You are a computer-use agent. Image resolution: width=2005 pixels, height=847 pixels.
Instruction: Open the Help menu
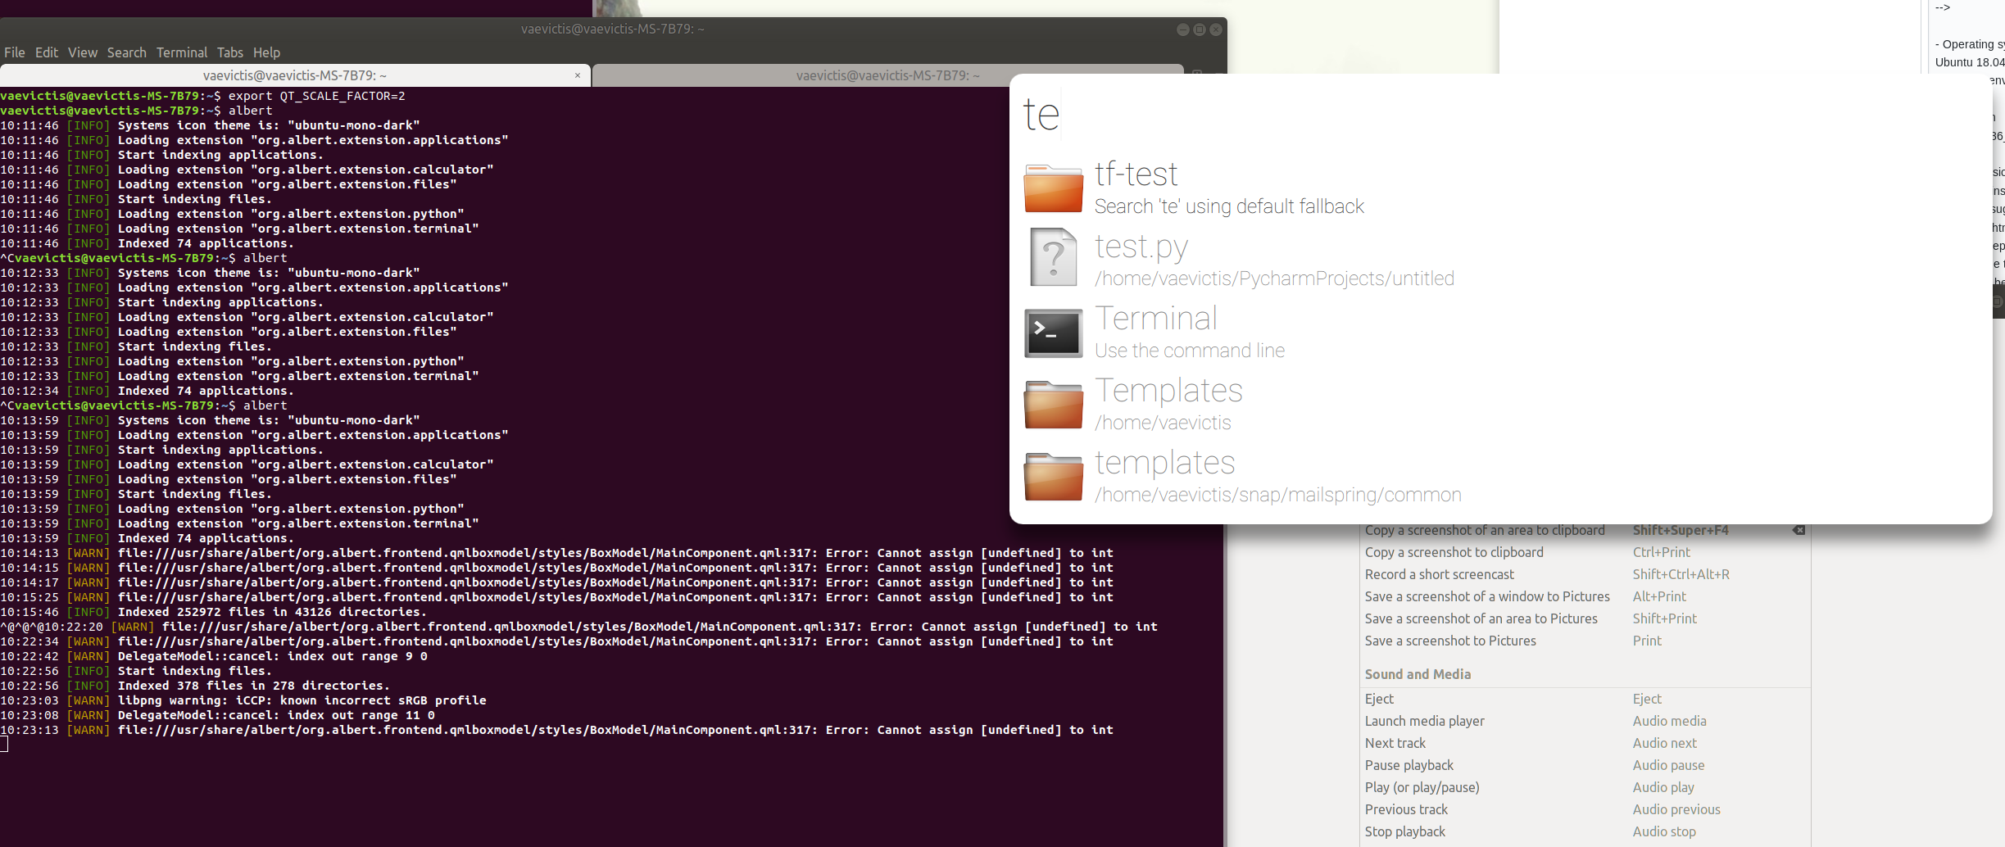point(266,52)
